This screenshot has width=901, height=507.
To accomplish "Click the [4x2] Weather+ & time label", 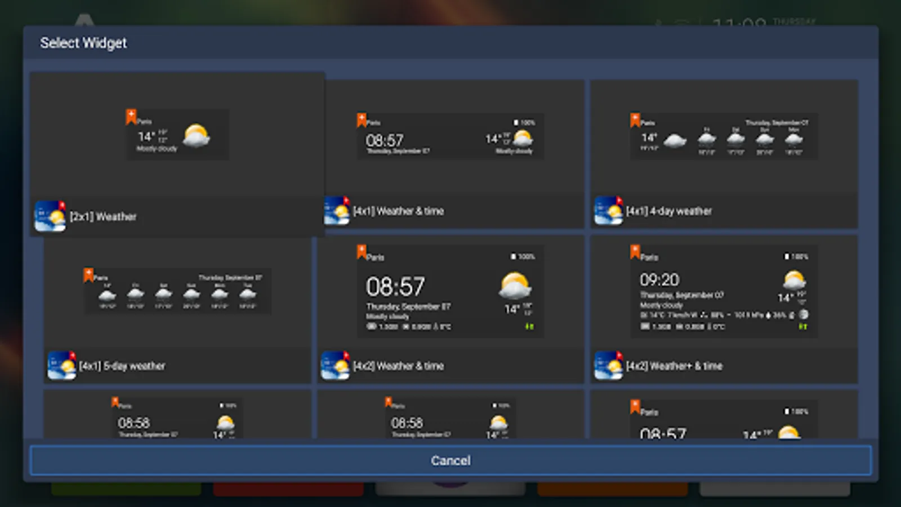I will coord(674,366).
